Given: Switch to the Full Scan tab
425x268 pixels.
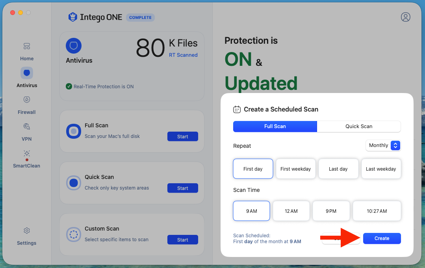Looking at the screenshot, I should (x=275, y=127).
